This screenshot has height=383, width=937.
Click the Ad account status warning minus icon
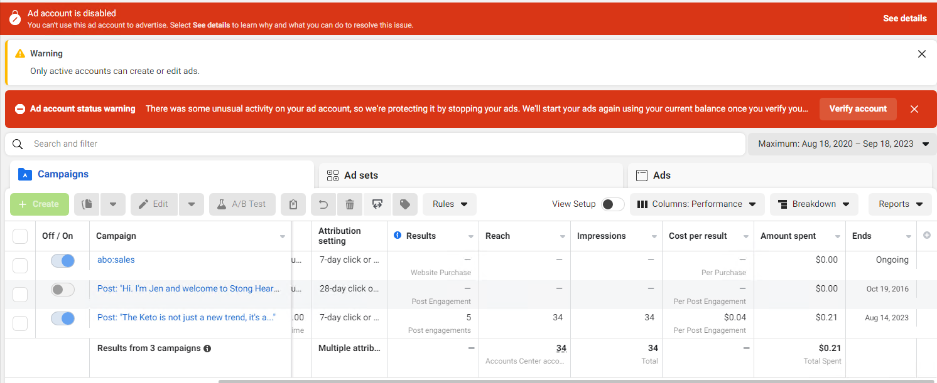[x=20, y=109]
